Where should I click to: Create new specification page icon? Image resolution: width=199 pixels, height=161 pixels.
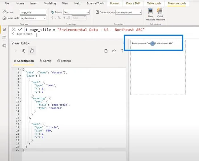(106, 51)
